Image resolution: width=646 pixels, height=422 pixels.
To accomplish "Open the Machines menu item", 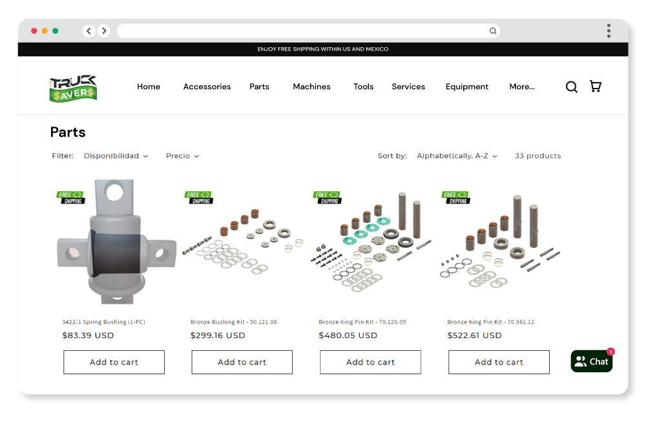I will (x=311, y=87).
